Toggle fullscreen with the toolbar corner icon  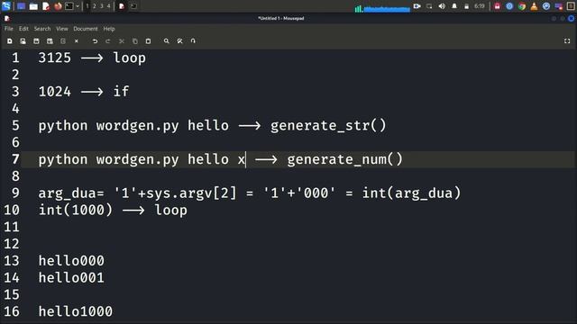point(567,41)
